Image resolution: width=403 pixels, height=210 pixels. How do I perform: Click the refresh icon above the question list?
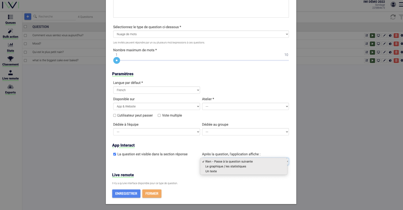click(393, 17)
